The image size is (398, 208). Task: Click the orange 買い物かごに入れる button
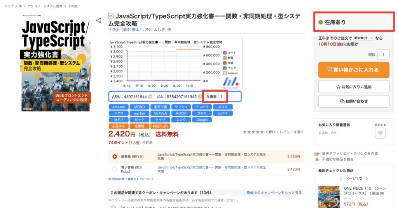353,70
